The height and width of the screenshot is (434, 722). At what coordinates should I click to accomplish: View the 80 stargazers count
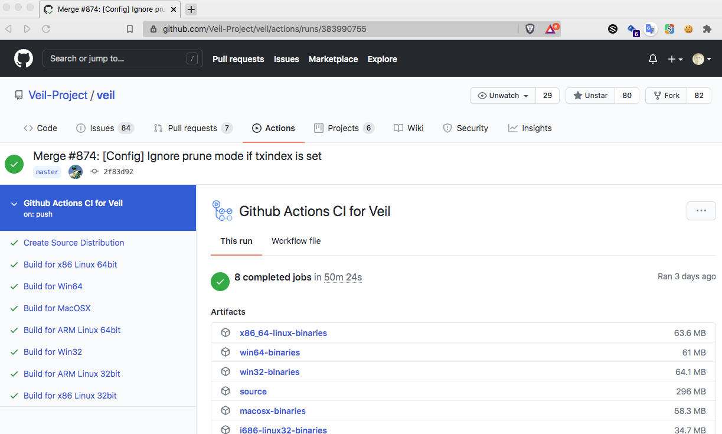(x=627, y=96)
